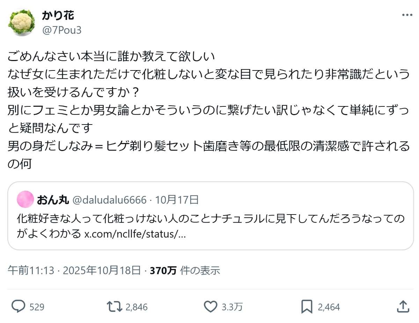The width and height of the screenshot is (419, 323).
Task: Click the reply speech bubble icon
Action: [x=19, y=307]
